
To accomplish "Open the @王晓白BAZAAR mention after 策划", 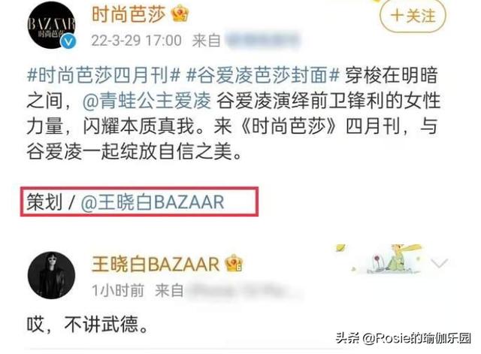I will pos(153,202).
